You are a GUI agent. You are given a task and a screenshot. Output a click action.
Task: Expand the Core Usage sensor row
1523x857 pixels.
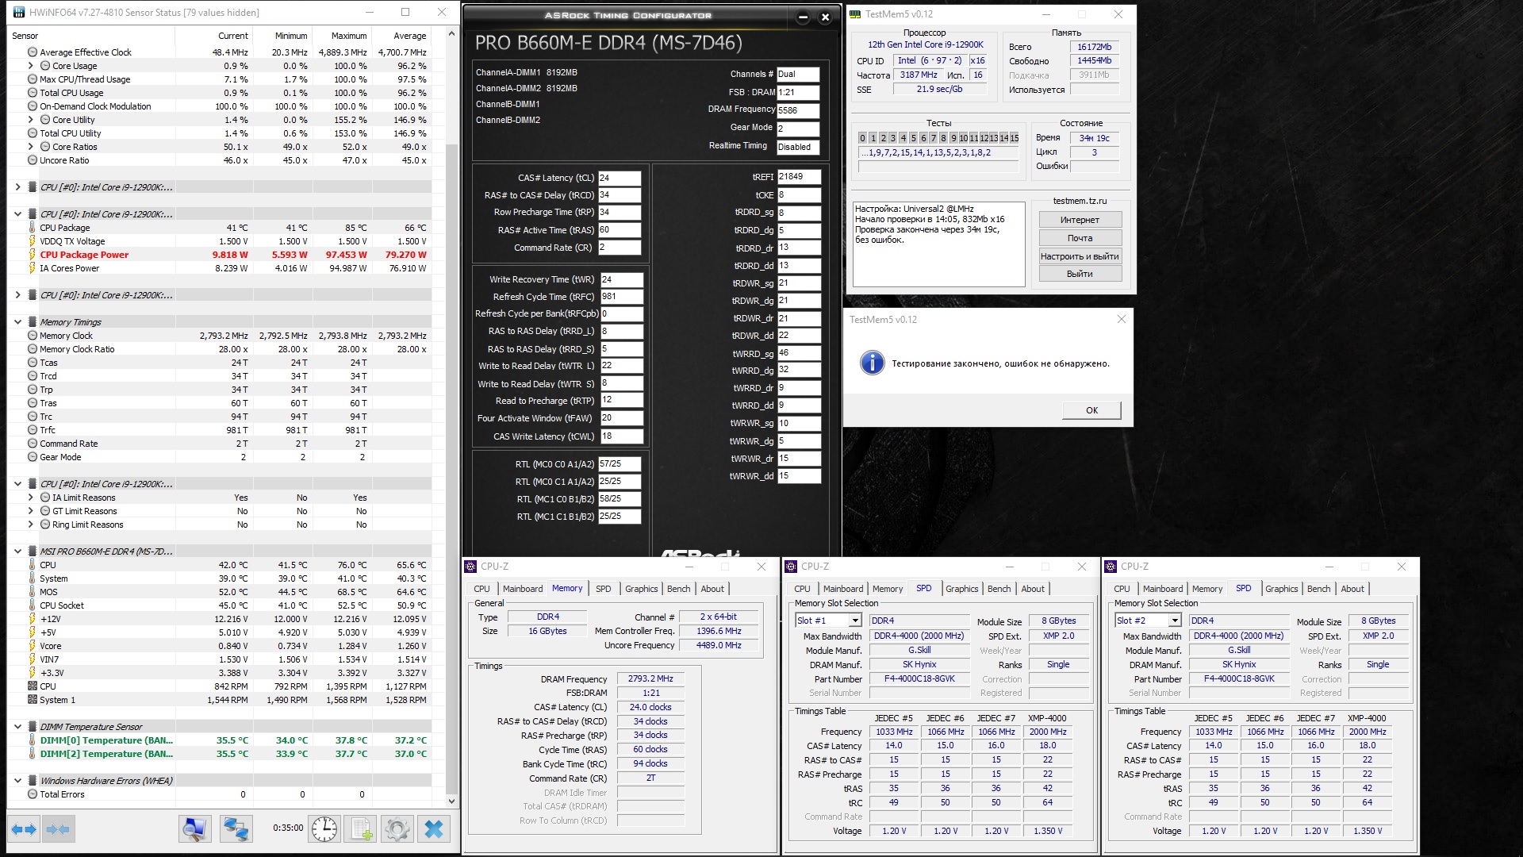32,66
